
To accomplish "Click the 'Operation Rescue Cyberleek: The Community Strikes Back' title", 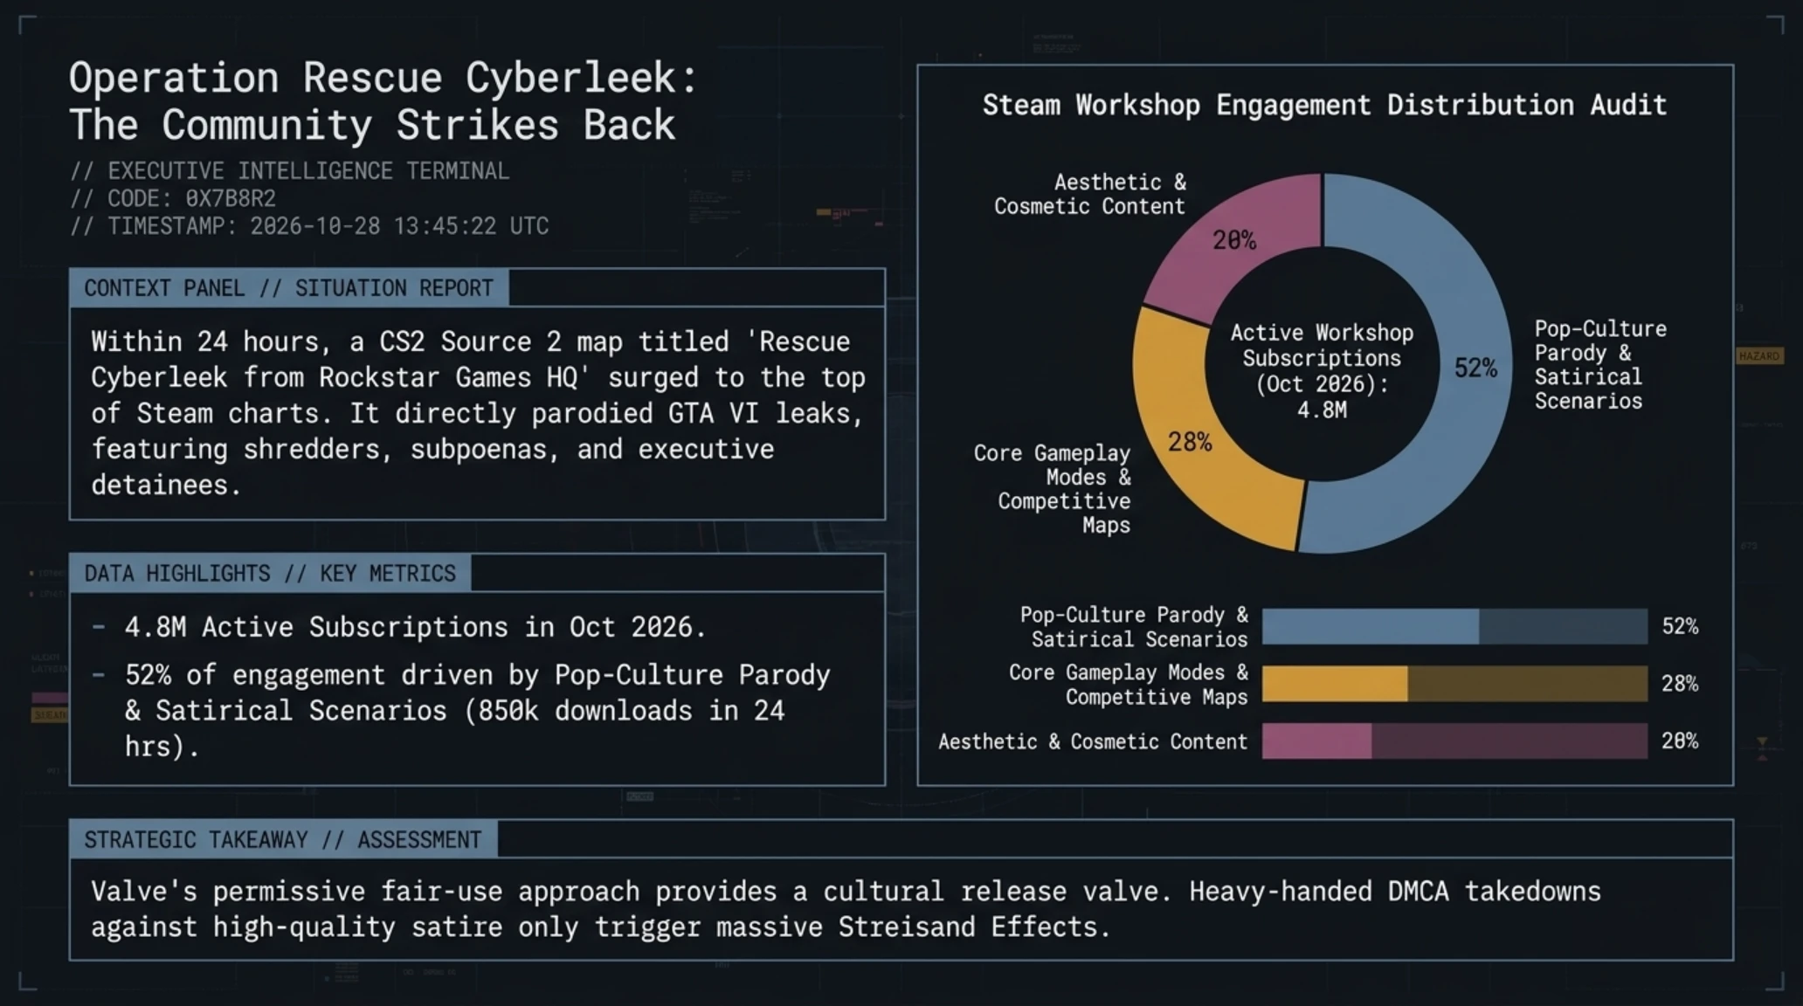I will (383, 101).
